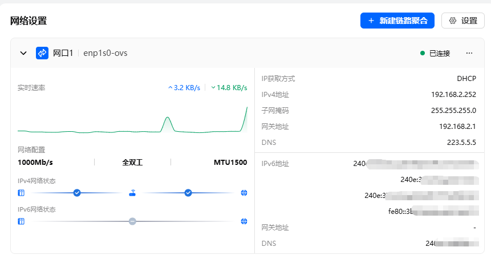Click the IPv4 status device icon

pos(21,193)
